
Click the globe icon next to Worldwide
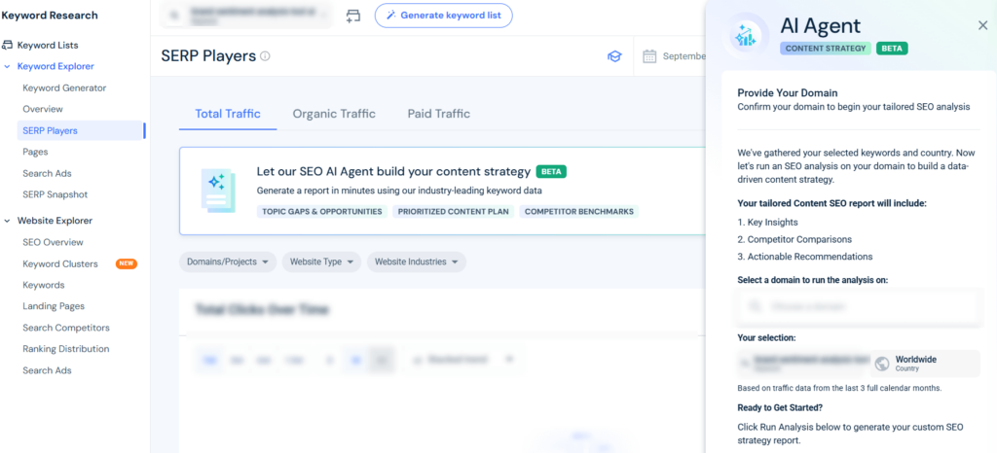[882, 364]
